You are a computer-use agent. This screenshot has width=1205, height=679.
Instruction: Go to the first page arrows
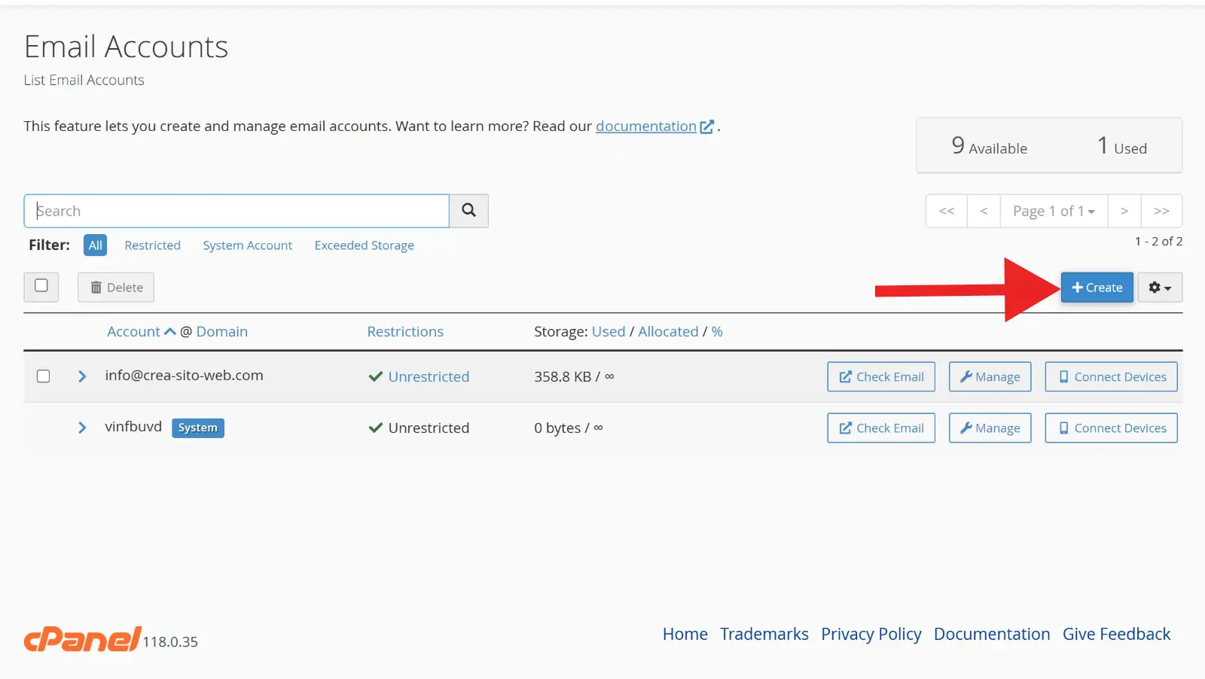tap(947, 212)
